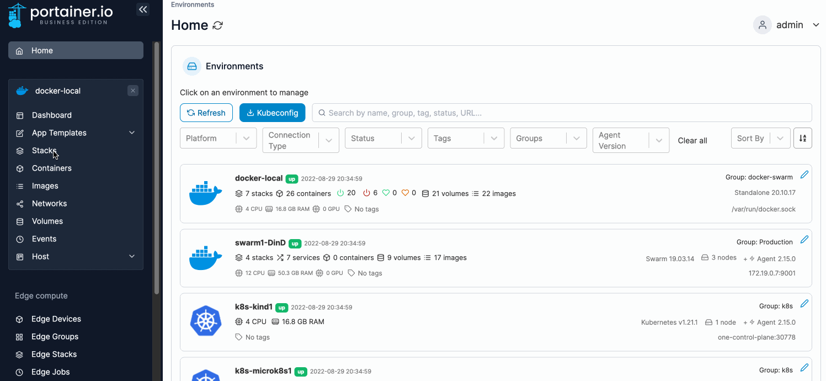Viewport: 826px width, 381px height.
Task: Click the sort direction icon beside Sort By
Action: (803, 138)
